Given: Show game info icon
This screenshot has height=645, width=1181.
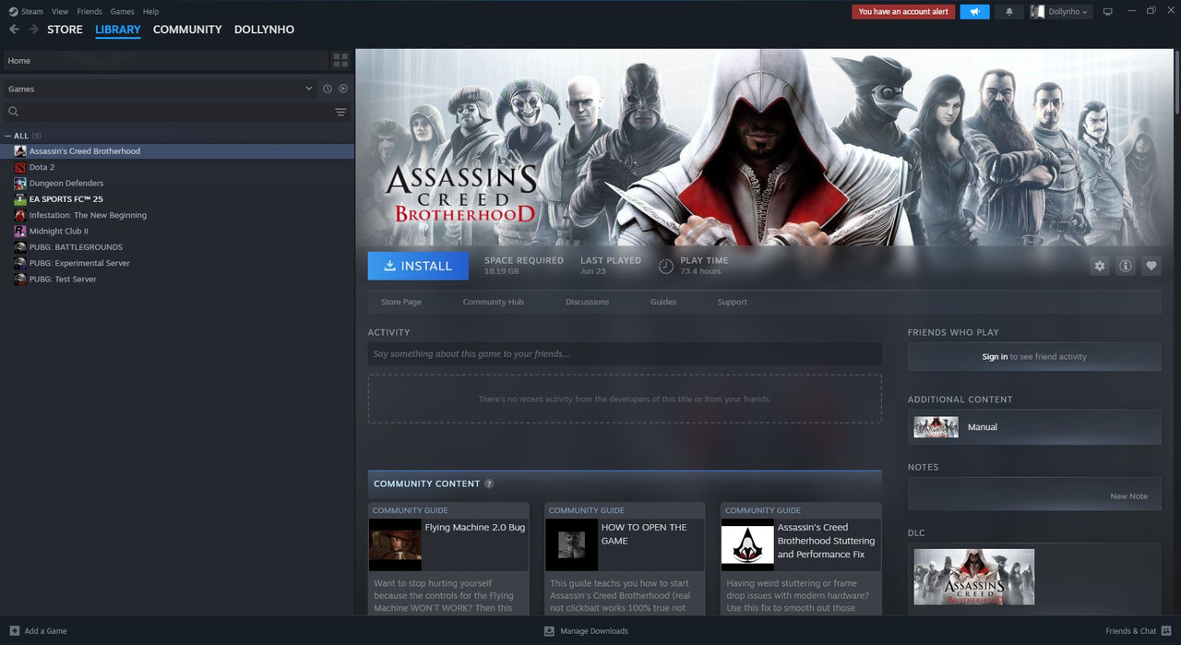Looking at the screenshot, I should [1125, 266].
